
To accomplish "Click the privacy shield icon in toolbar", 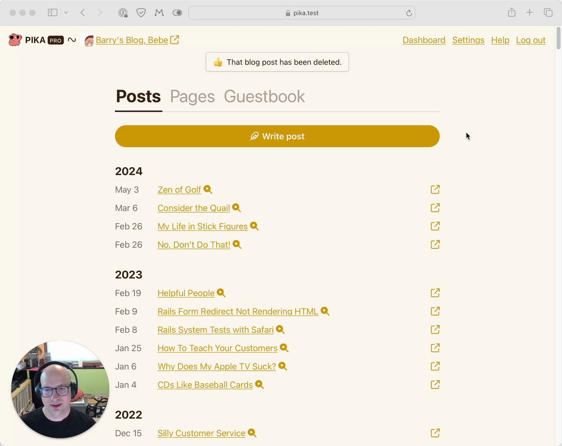I will pyautogui.click(x=141, y=13).
